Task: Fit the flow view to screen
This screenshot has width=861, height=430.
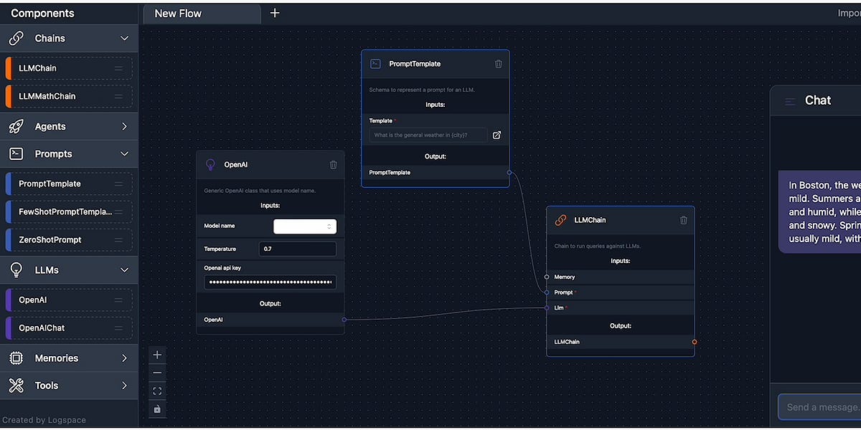Action: 157,391
